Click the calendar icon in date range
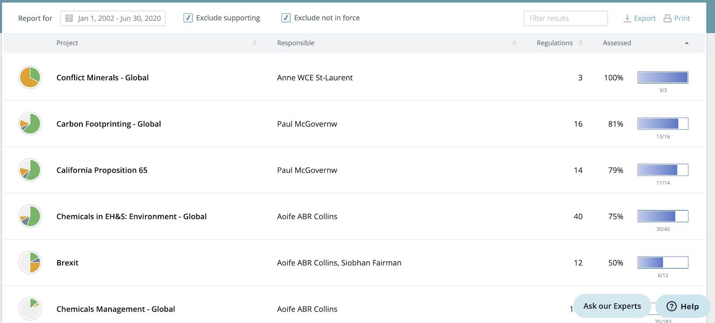 69,18
